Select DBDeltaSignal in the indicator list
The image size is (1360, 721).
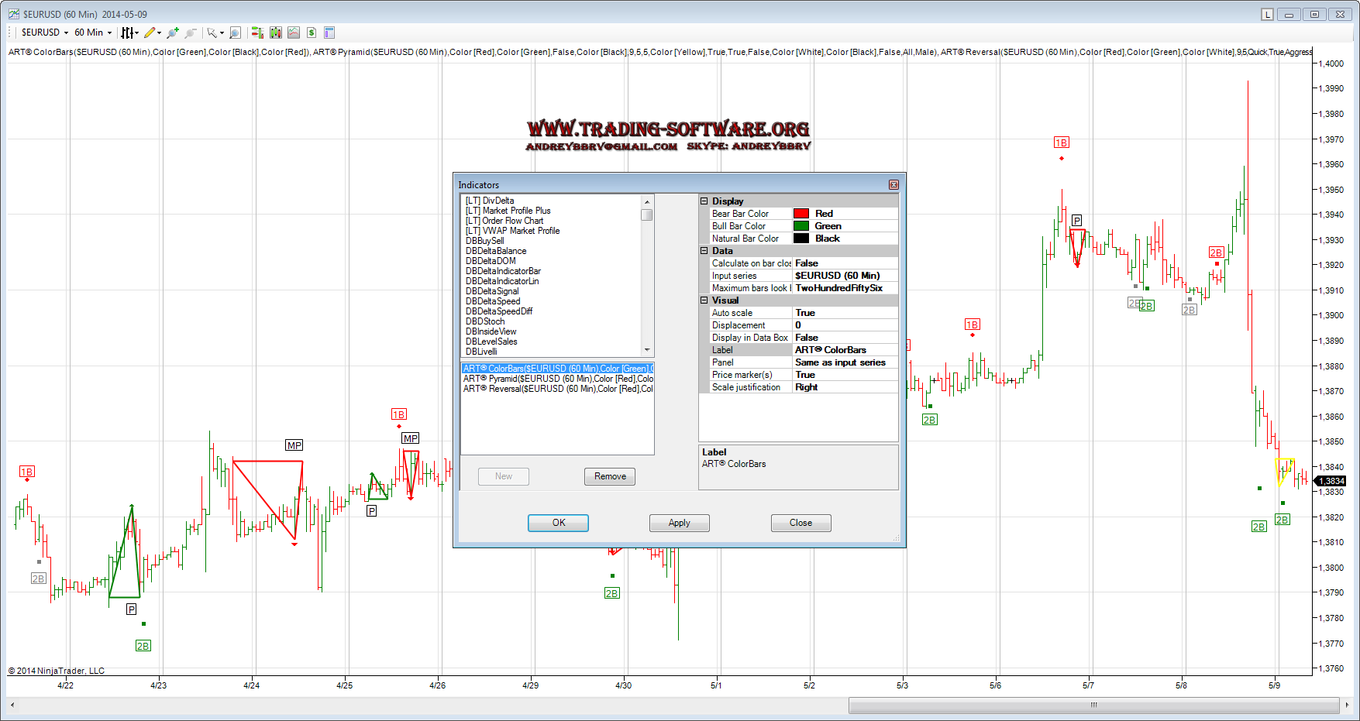pos(492,291)
